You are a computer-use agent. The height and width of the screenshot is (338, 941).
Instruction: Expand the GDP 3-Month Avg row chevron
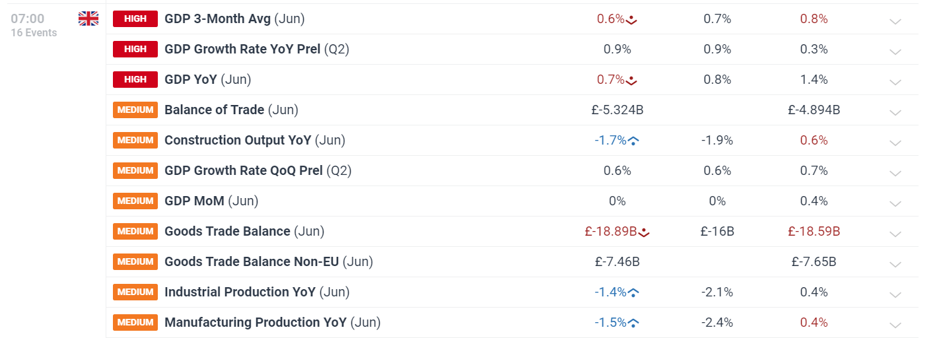click(895, 21)
